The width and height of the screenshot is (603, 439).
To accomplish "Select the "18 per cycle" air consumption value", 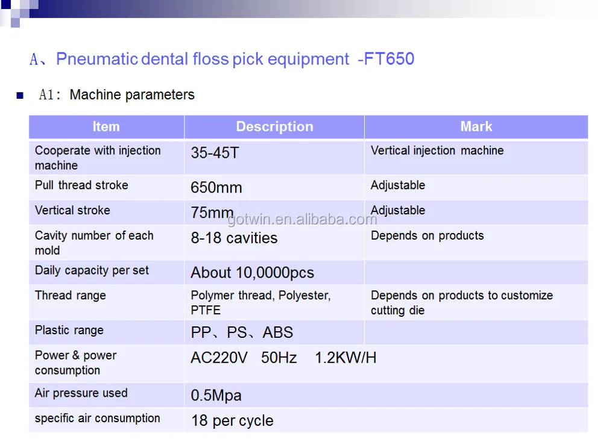I will [x=232, y=420].
